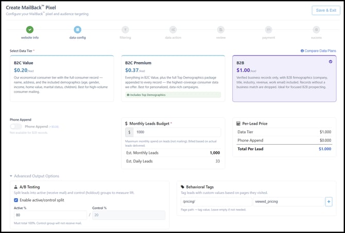Click the Create MailBack Pixel heading
This screenshot has width=345, height=233.
click(x=31, y=8)
